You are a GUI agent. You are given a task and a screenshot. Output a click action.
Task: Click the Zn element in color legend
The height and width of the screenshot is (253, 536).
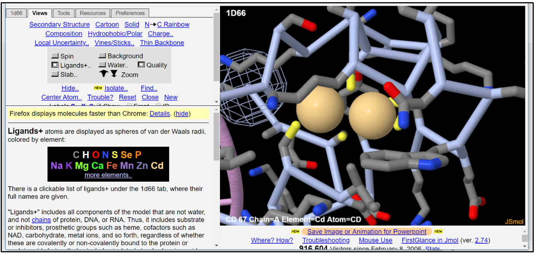click(x=142, y=166)
